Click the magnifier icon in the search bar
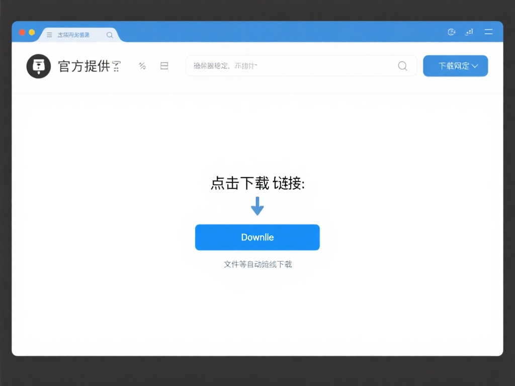The image size is (515, 386). click(x=402, y=66)
